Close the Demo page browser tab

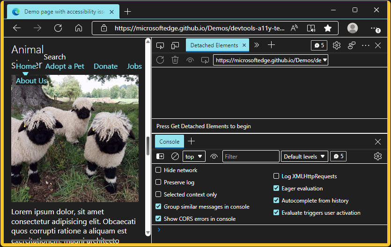(112, 12)
